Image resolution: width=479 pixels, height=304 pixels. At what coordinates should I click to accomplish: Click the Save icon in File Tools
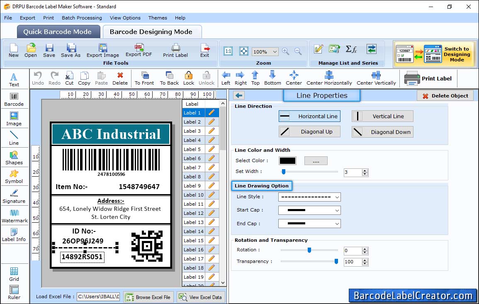[49, 51]
